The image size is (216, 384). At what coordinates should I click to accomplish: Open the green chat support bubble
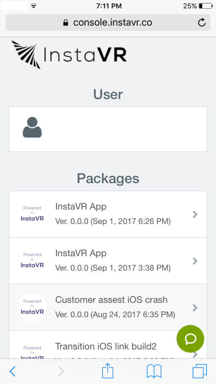pyautogui.click(x=190, y=339)
